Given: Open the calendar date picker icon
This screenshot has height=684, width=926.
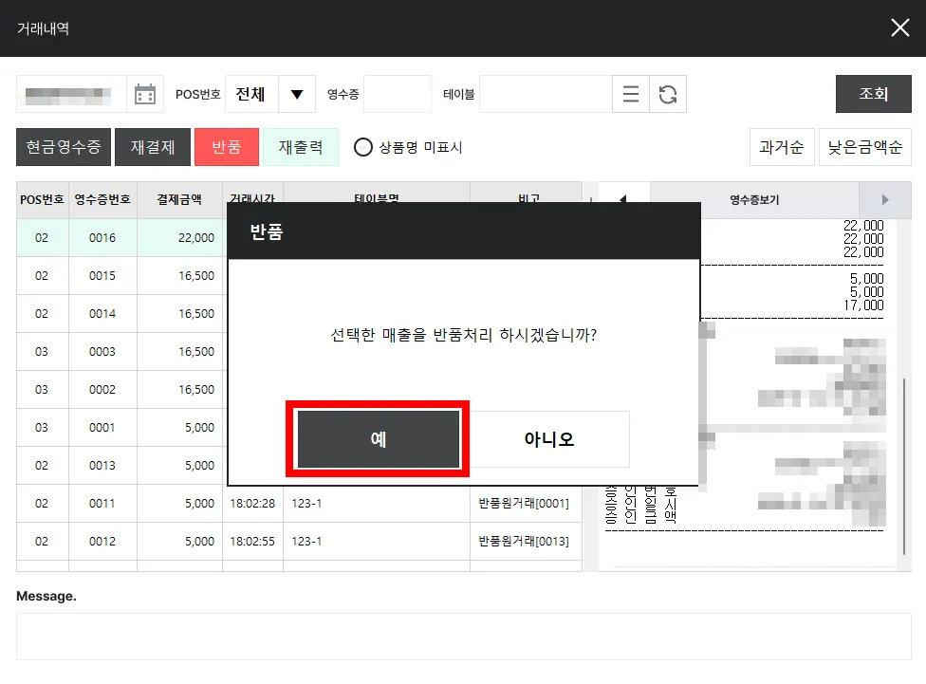Looking at the screenshot, I should click(144, 94).
